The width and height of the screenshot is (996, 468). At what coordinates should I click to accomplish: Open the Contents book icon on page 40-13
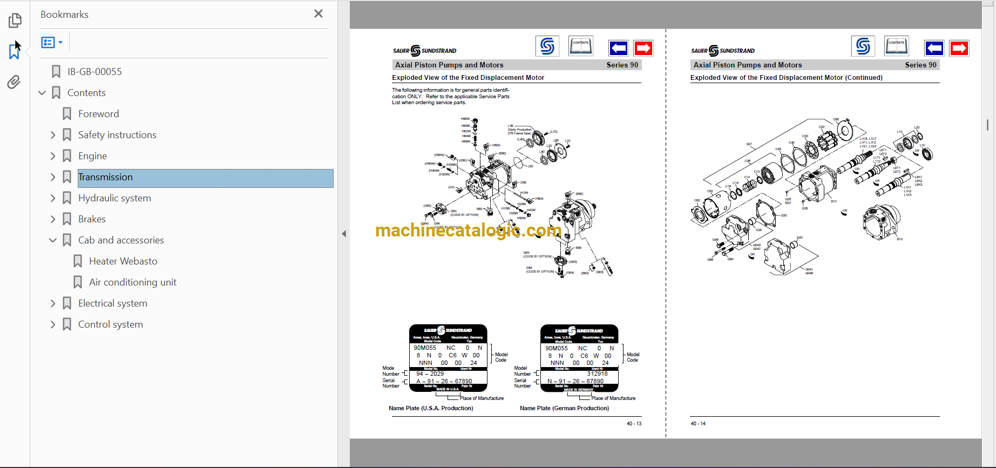(581, 46)
